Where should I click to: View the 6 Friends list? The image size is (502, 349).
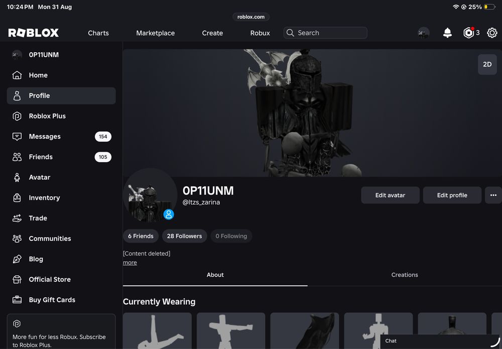[141, 236]
